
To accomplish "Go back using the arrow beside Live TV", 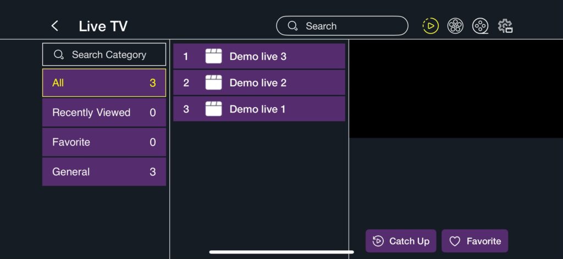I will pos(54,26).
